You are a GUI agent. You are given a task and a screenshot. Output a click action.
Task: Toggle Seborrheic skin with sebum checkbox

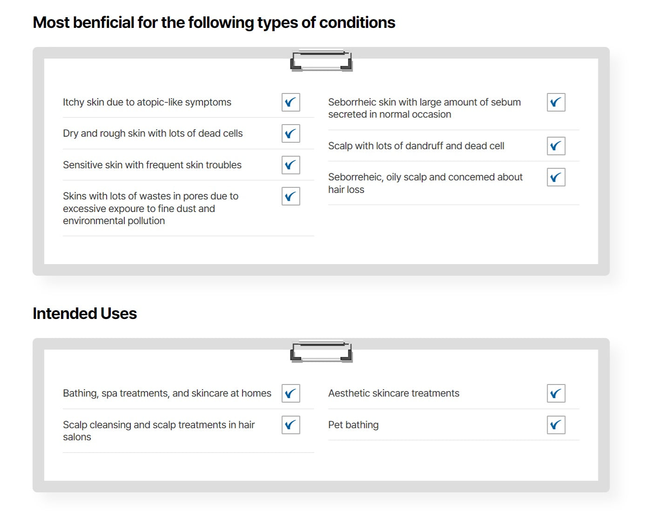(556, 103)
